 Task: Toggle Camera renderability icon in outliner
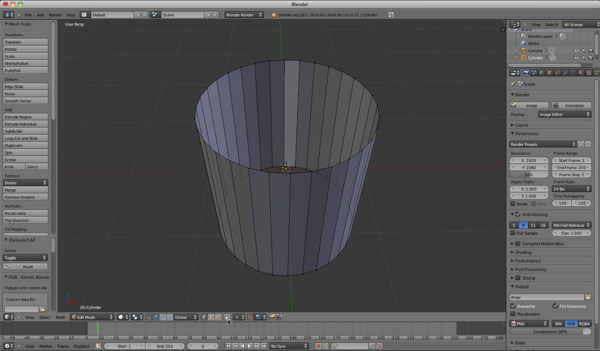591,51
